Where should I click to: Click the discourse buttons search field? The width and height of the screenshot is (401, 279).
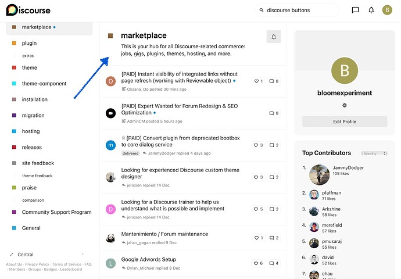pos(297,10)
